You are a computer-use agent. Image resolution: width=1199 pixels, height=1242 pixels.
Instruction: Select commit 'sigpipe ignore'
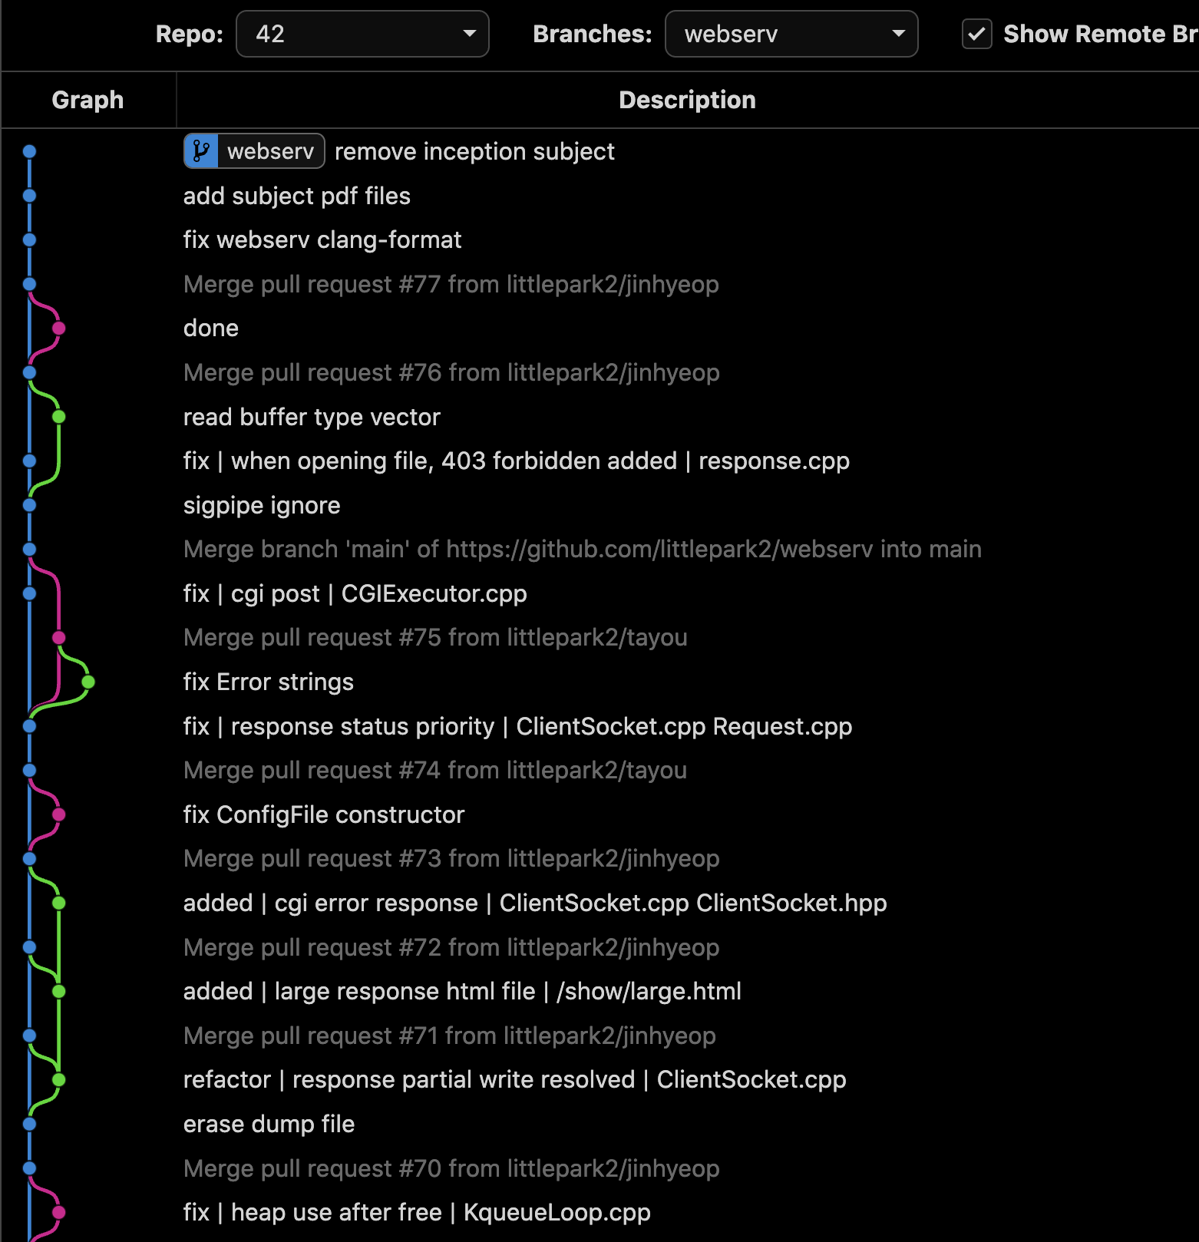tap(262, 505)
